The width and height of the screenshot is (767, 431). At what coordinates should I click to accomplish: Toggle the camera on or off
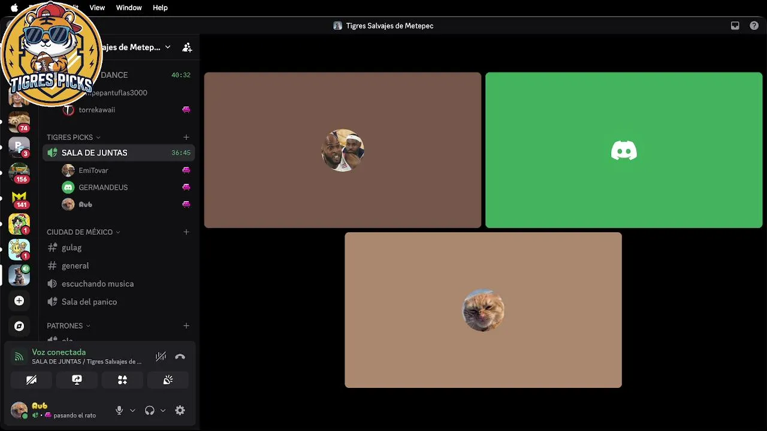coord(31,380)
